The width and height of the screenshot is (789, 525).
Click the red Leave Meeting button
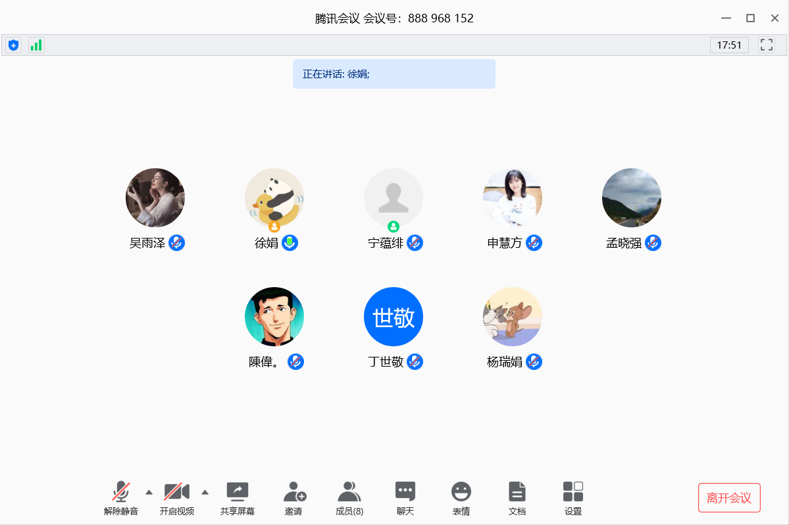coord(729,497)
